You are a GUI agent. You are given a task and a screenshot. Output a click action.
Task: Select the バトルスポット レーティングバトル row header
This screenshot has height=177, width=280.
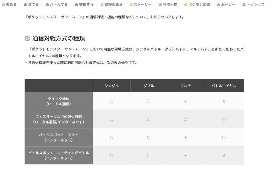[x=59, y=155]
